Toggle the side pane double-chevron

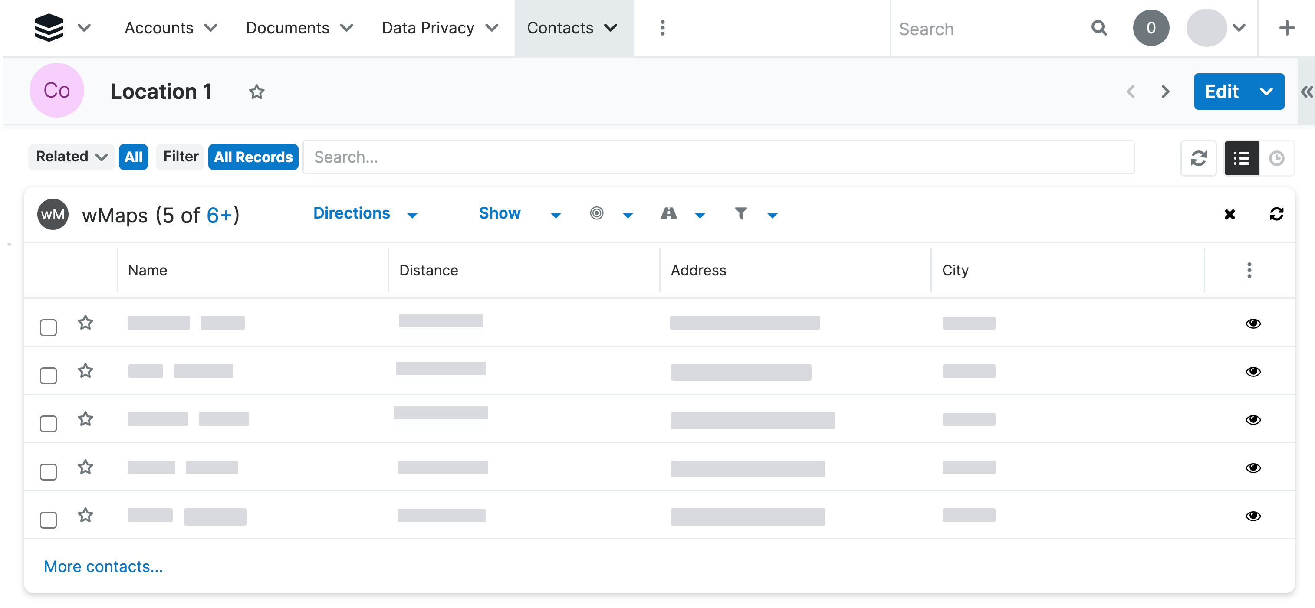point(1306,92)
